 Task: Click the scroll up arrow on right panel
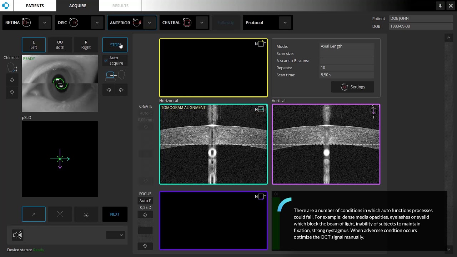point(449,37)
